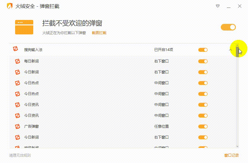The image size is (248, 163).
Task: Open the 截图拦截 link
Action: tap(99, 33)
